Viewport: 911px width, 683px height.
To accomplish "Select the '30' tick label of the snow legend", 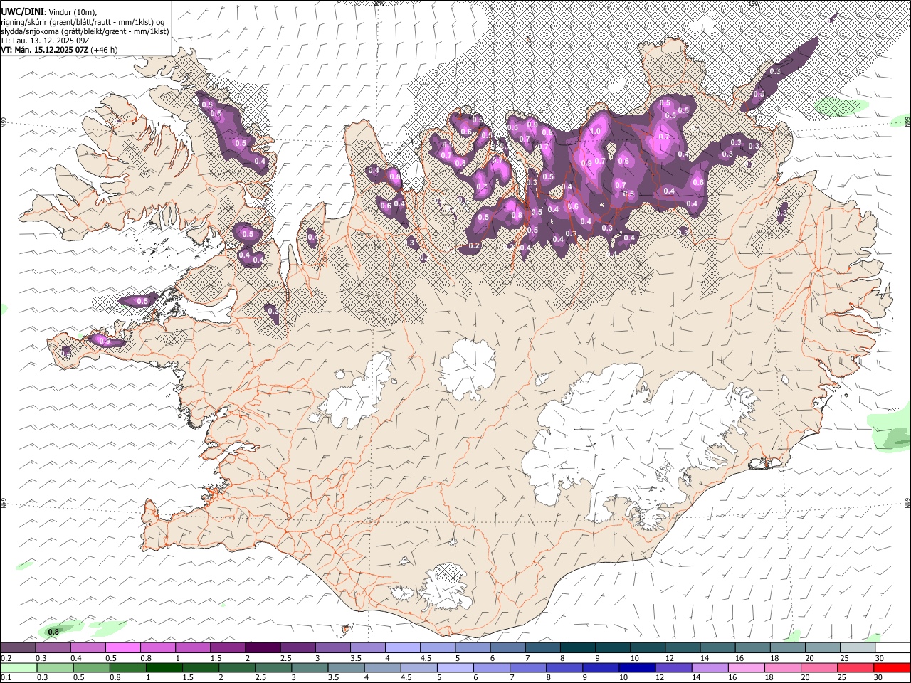I will coord(880,658).
